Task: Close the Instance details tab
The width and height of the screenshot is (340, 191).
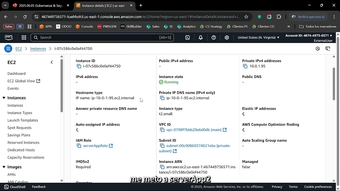Action: 131,5
